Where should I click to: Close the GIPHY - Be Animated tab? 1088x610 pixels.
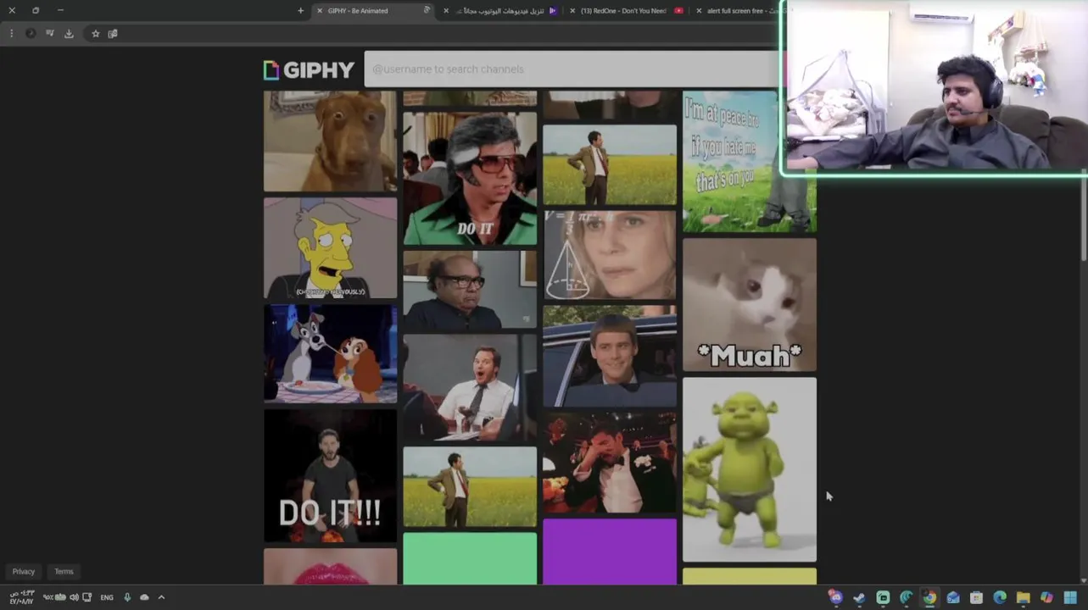(x=319, y=10)
